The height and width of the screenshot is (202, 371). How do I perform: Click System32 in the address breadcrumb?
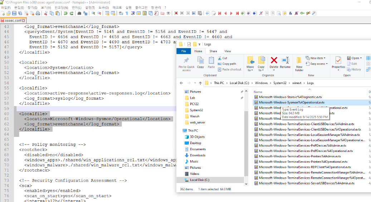tap(280, 83)
